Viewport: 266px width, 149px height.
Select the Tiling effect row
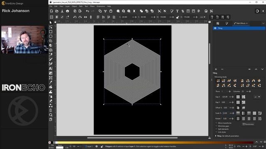[x=239, y=28]
